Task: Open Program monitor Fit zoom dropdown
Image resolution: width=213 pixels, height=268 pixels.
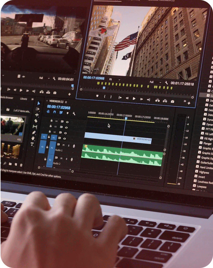Action: click(x=115, y=80)
